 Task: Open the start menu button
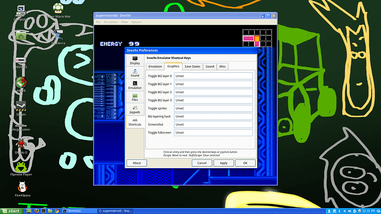[12, 211]
